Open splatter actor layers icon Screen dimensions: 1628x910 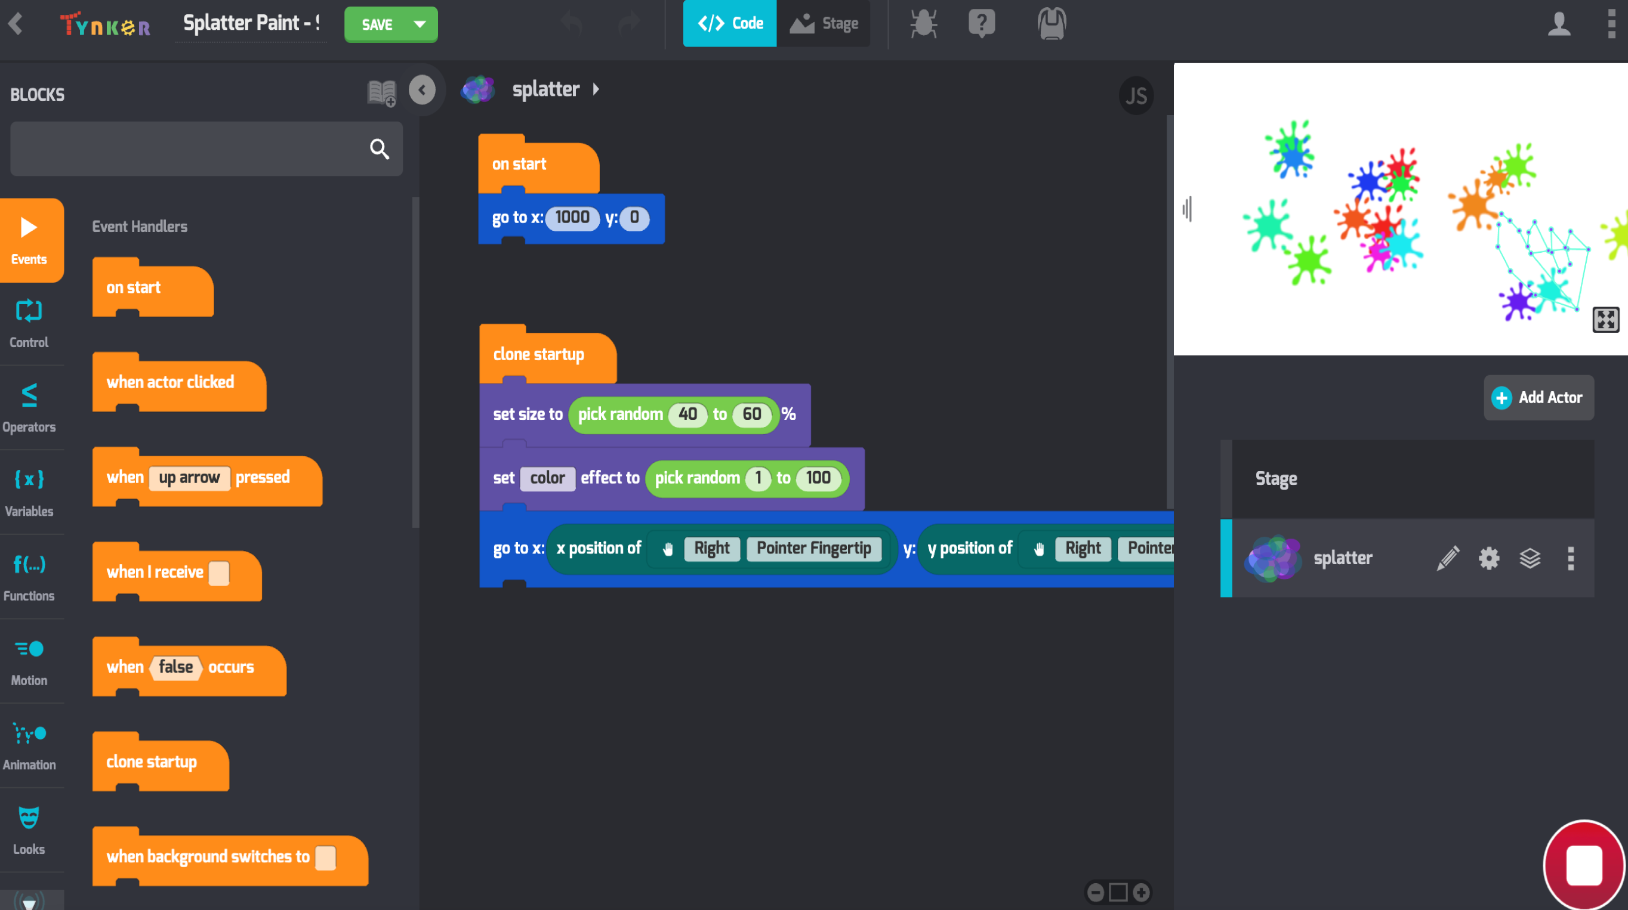[x=1530, y=558]
